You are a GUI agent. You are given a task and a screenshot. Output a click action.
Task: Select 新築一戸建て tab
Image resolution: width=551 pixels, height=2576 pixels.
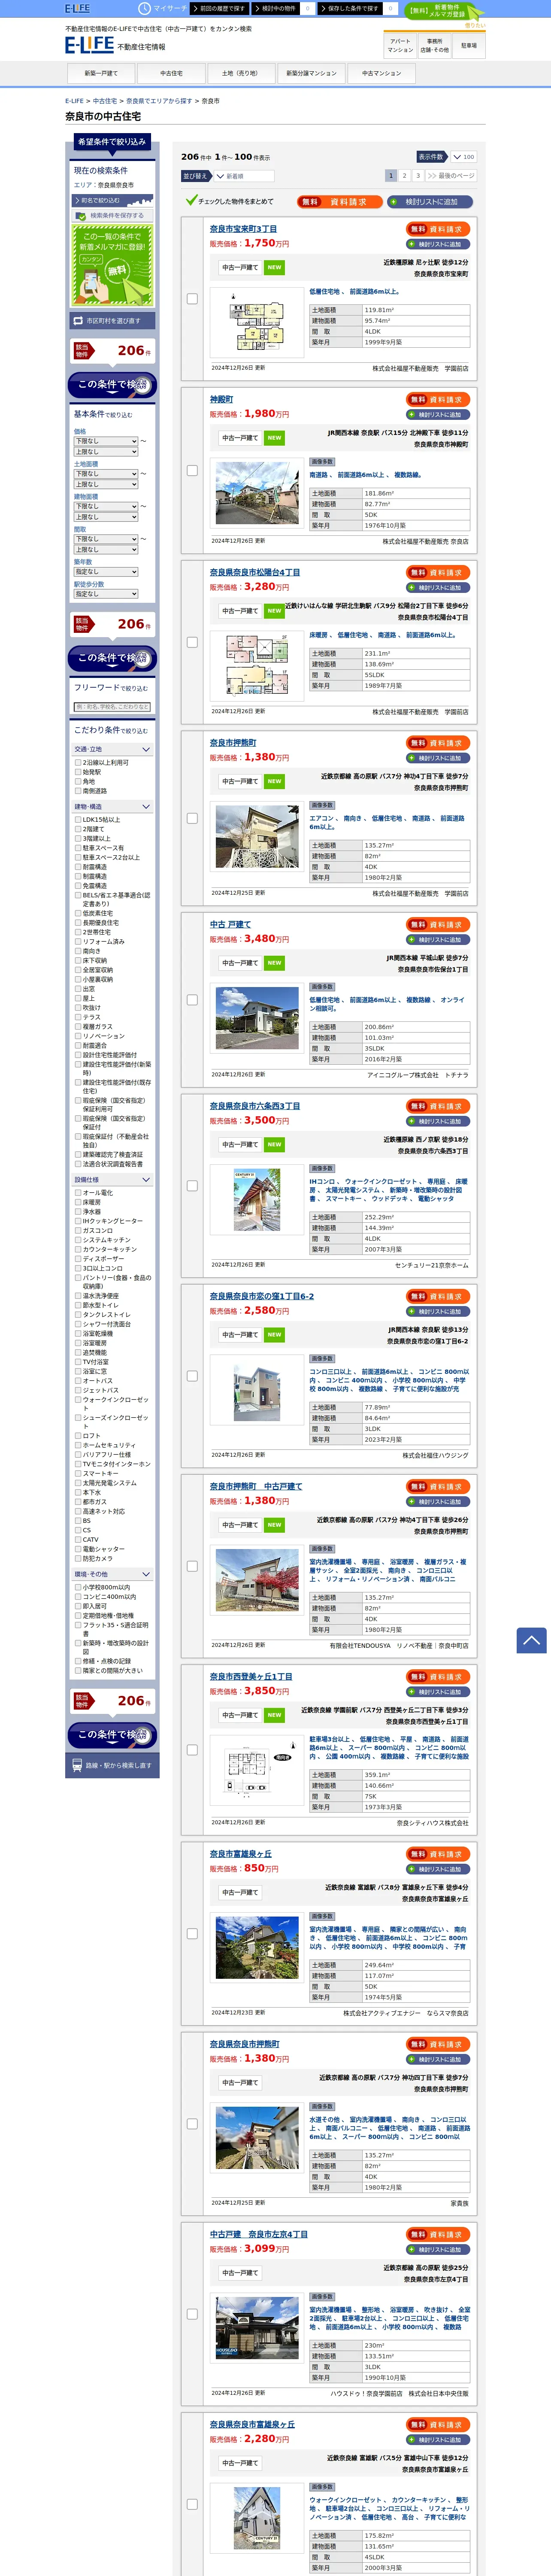(x=101, y=73)
